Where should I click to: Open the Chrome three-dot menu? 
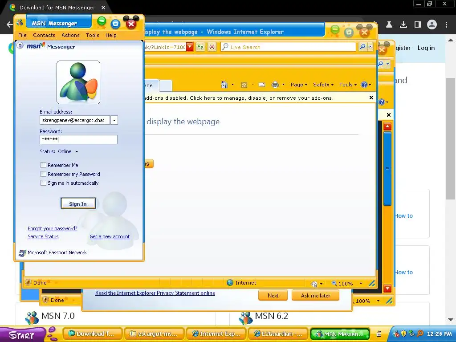pyautogui.click(x=446, y=25)
